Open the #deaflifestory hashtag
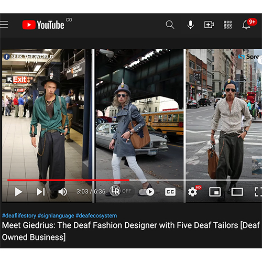262x262 pixels. coord(19,216)
